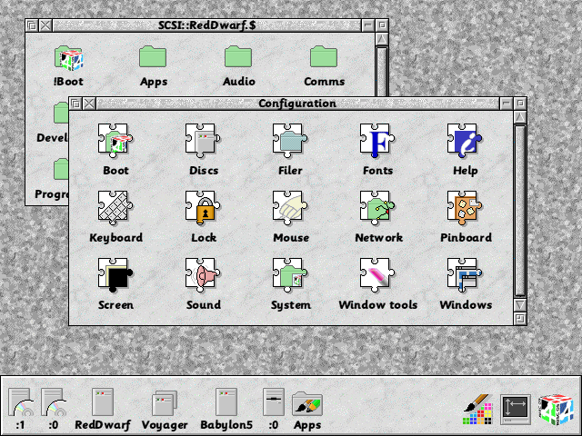Click RedDwarf window toggle size button

tap(382, 25)
